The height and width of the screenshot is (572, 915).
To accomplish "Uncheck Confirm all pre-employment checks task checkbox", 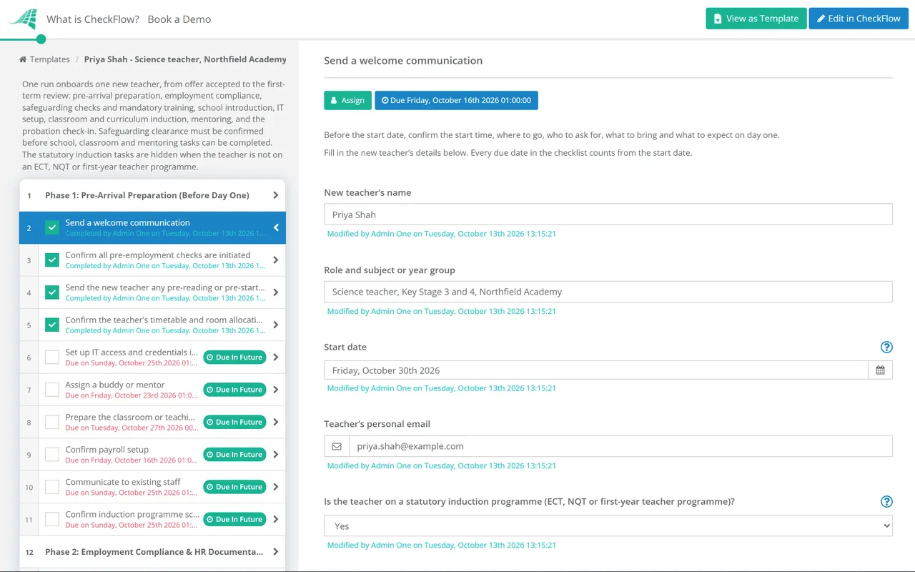I will [52, 260].
